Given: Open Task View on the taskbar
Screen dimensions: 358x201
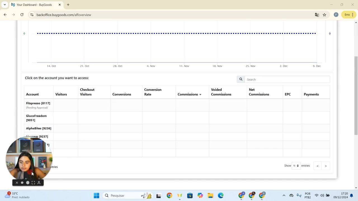Looking at the screenshot, I should point(159,195).
